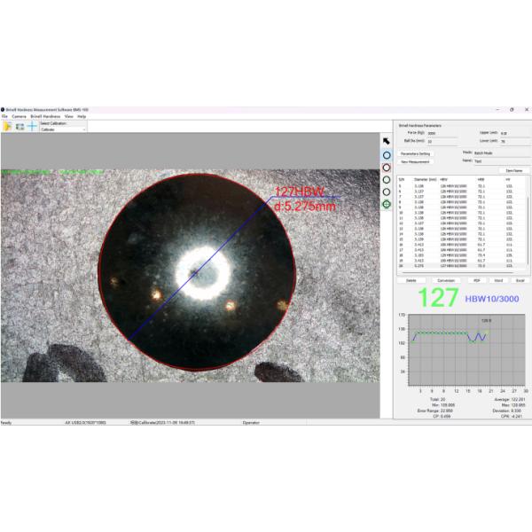The image size is (532, 532).
Task: Click the Delete button below the table
Action: 411,279
